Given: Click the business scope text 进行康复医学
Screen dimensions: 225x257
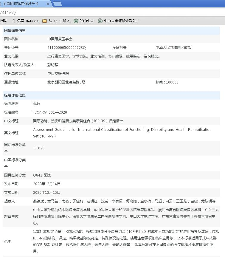Looking at the screenshot, I should click(x=104, y=56).
